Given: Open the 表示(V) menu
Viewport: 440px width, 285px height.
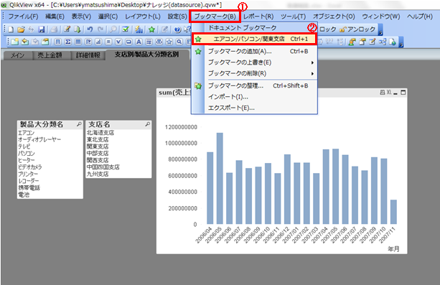Looking at the screenshot, I should coord(81,17).
